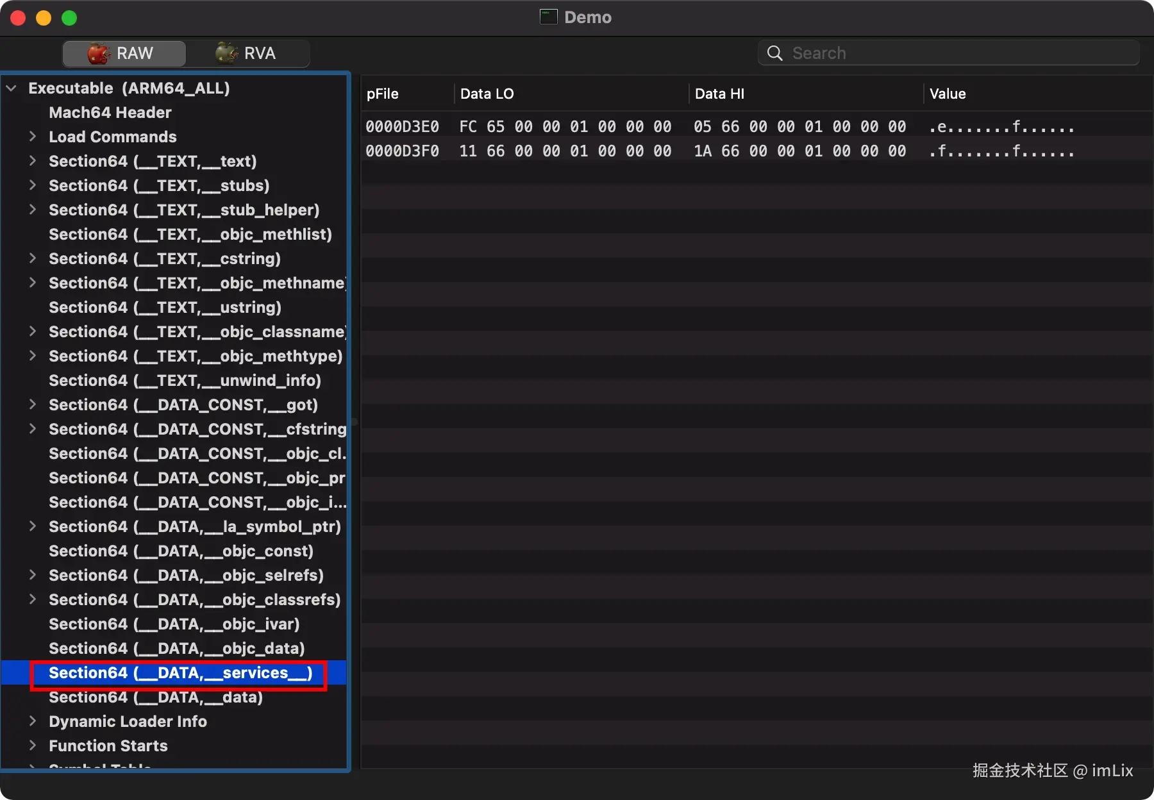
Task: Select Section64 (__TEXT,__text) row
Action: tap(153, 162)
